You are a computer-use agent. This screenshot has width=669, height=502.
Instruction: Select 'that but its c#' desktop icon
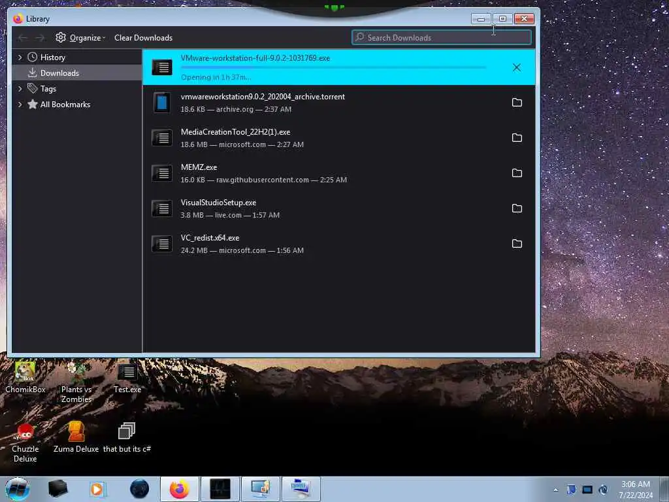pyautogui.click(x=127, y=437)
